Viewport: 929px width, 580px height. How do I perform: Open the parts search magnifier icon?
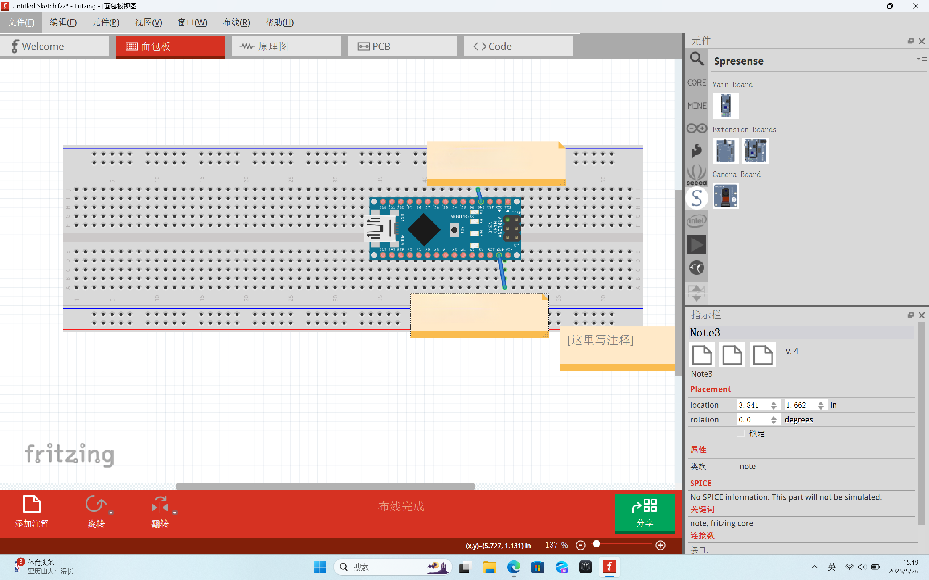click(x=697, y=59)
